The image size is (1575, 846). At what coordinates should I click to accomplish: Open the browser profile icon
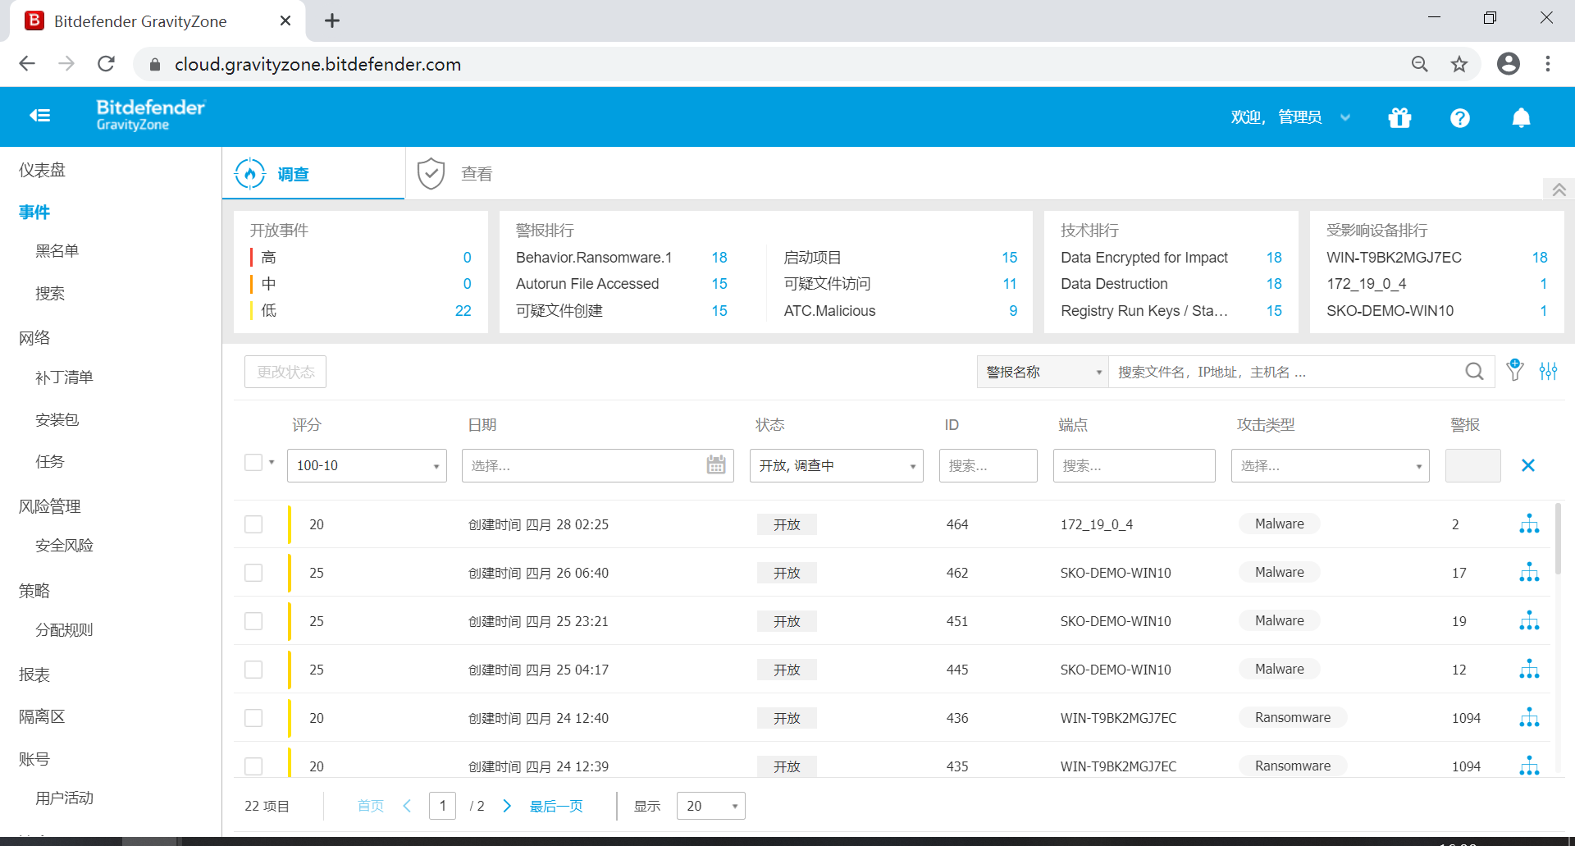pos(1508,64)
